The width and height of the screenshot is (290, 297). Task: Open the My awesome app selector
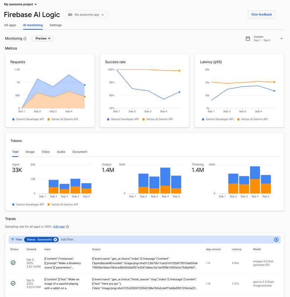[86, 15]
